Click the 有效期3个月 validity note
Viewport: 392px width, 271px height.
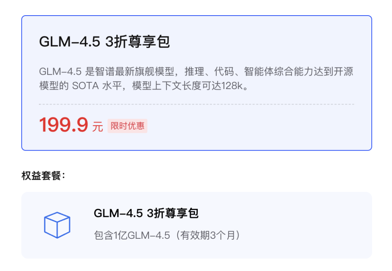tap(208, 235)
